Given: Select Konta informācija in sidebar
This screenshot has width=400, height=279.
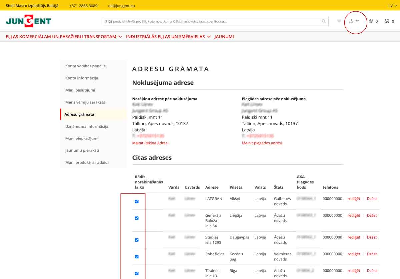Looking at the screenshot, I should click(x=82, y=78).
